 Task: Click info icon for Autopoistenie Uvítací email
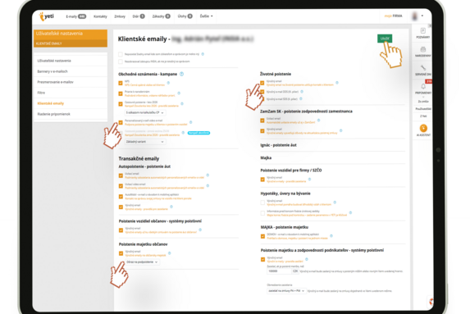[x=208, y=175]
